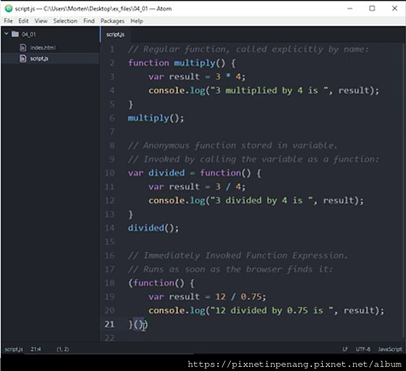Screen dimensions: 406x371
Task: Click the 21:4 cursor position indicator
Action: coord(36,349)
